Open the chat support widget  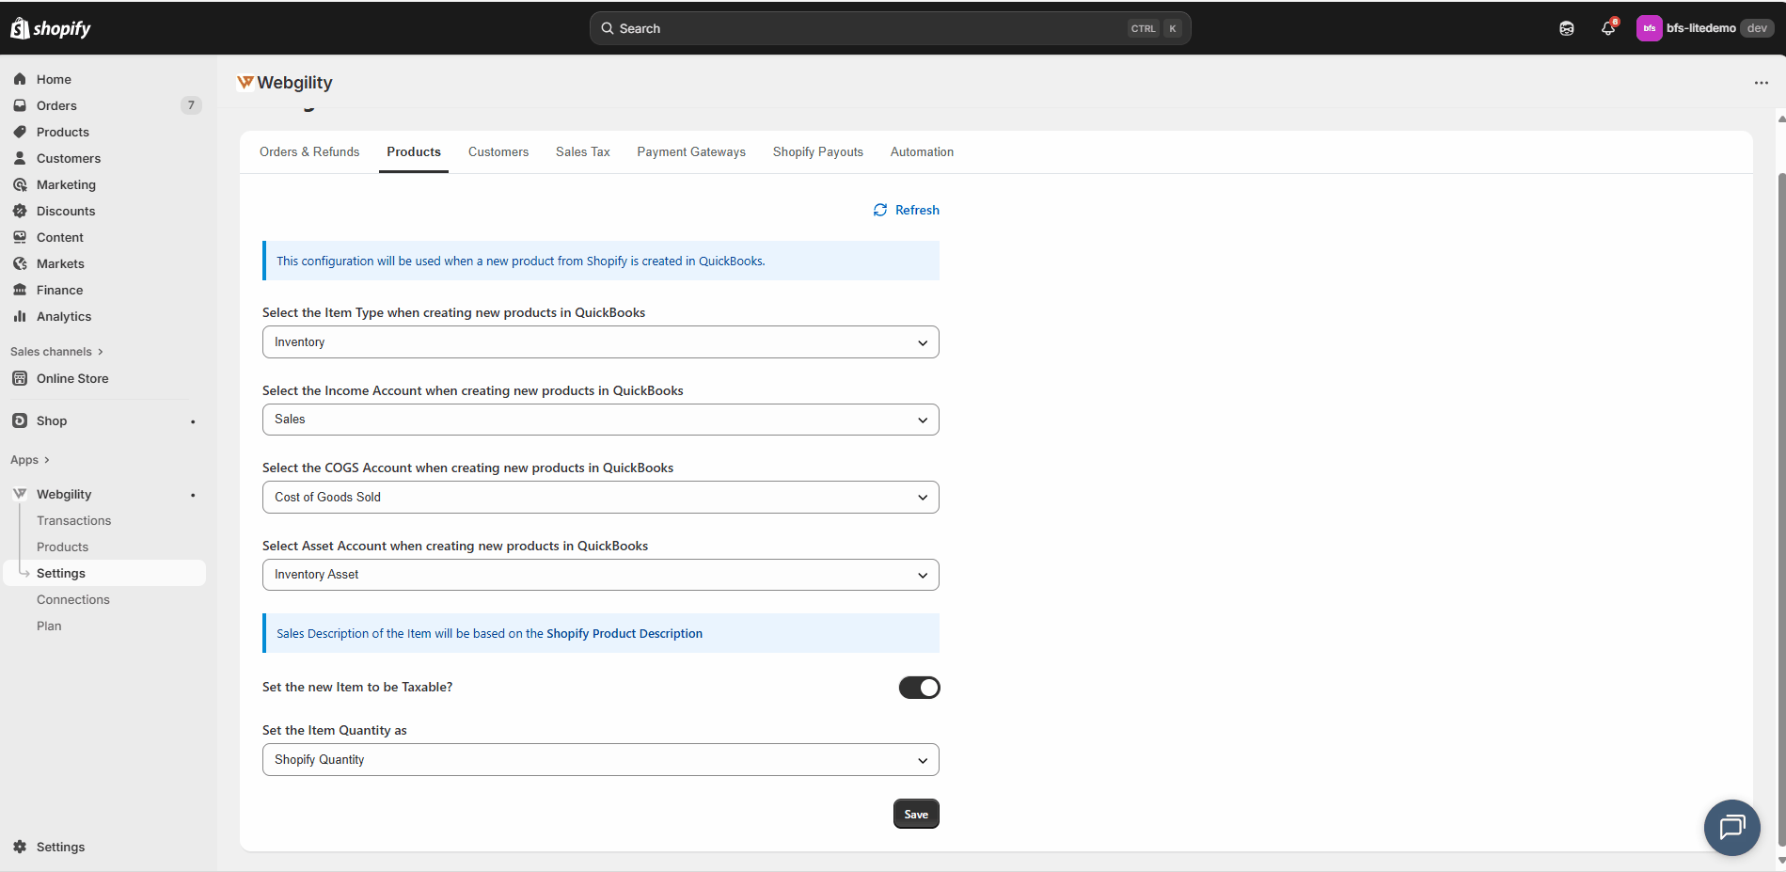click(1731, 827)
